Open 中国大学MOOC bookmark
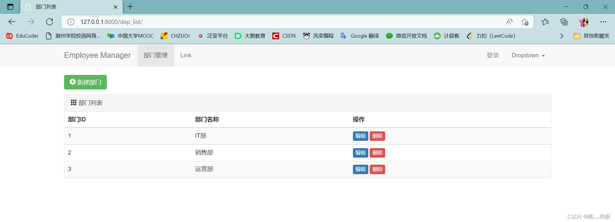615x222 pixels. click(130, 36)
